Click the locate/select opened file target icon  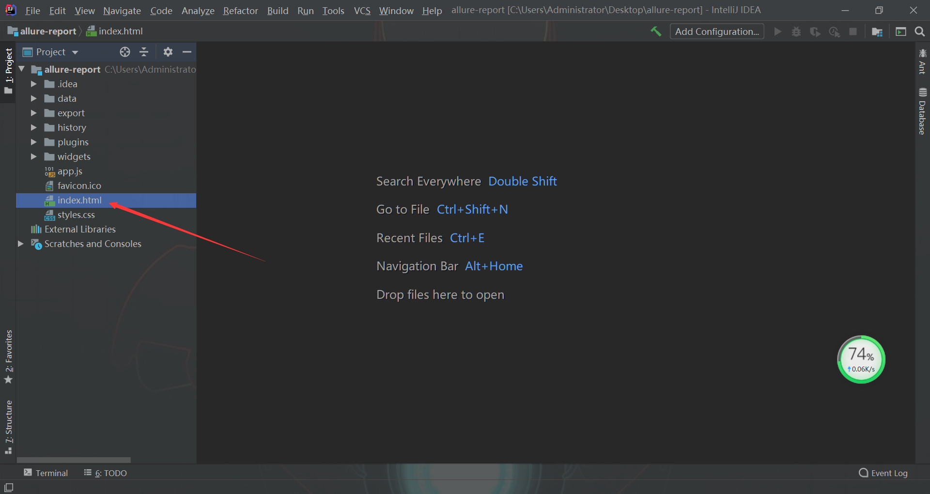click(125, 52)
